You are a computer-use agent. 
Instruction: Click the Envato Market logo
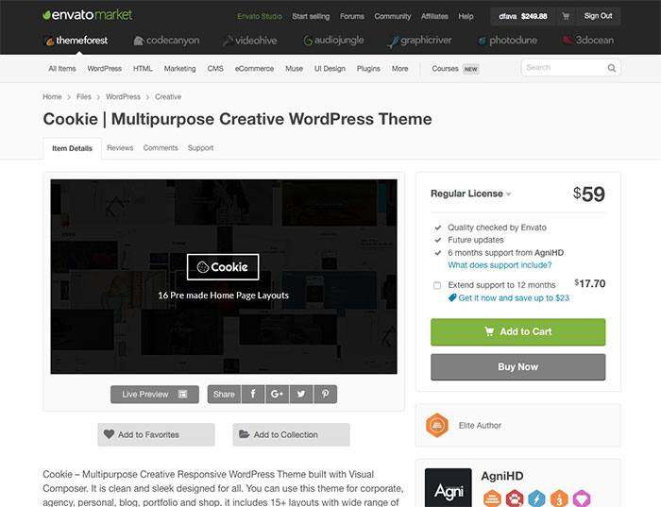point(87,15)
